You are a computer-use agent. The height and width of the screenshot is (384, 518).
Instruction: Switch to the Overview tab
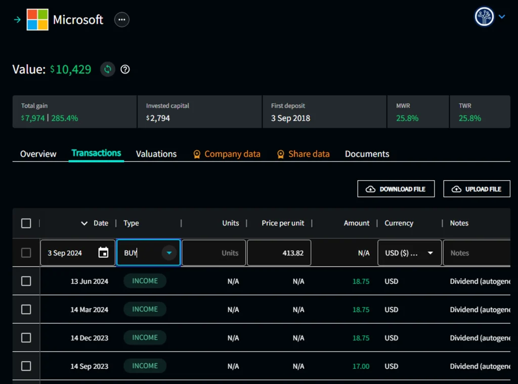click(37, 154)
